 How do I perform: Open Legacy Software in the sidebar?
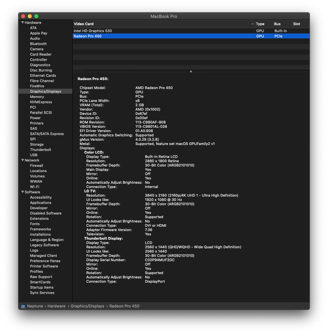(x=45, y=245)
